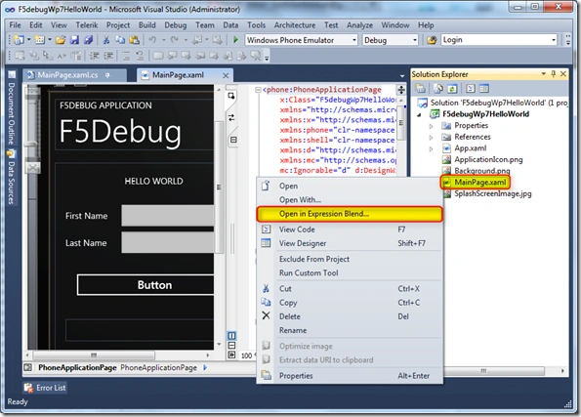Click the Save All toolbar icon

click(x=88, y=40)
